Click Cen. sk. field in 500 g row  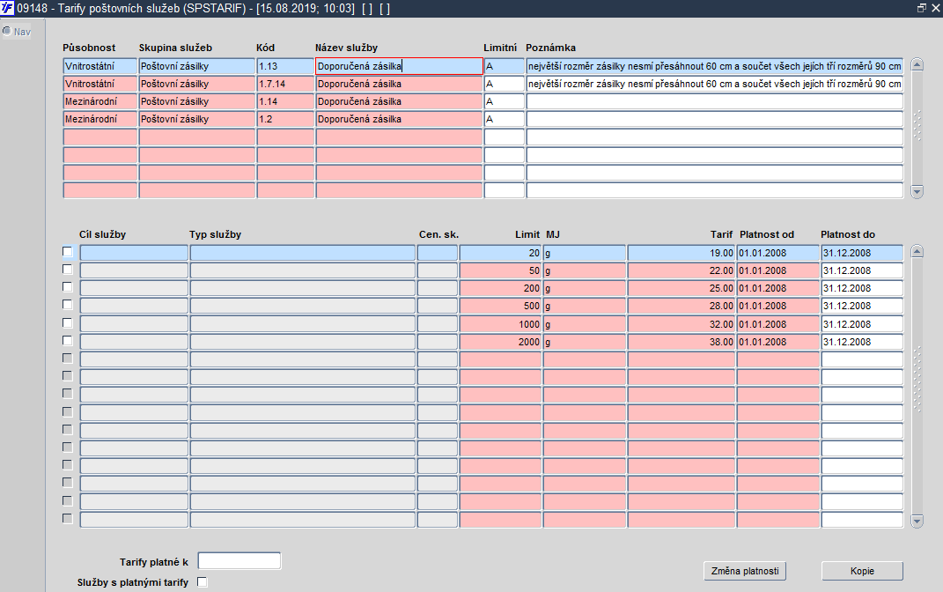[438, 306]
